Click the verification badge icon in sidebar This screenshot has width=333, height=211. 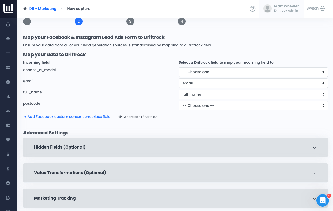pos(8,82)
